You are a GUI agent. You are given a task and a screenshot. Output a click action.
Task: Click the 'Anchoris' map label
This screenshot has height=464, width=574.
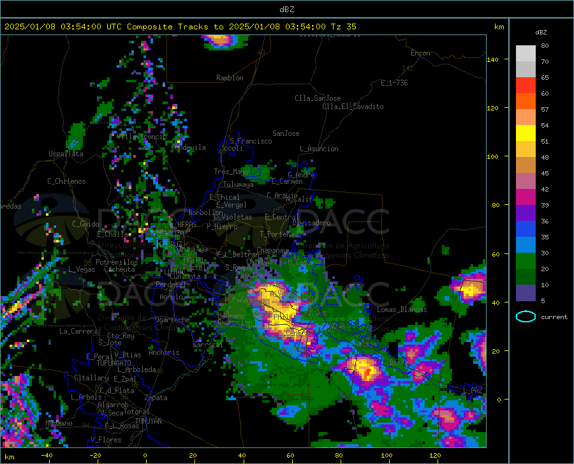[x=164, y=353]
